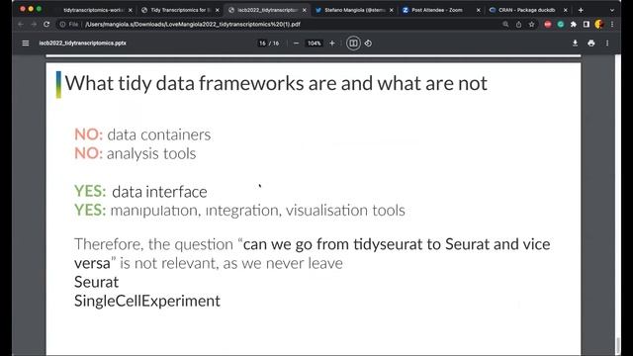The width and height of the screenshot is (633, 356).
Task: Click the standalone word 'Seurat' line
Action: coord(97,282)
